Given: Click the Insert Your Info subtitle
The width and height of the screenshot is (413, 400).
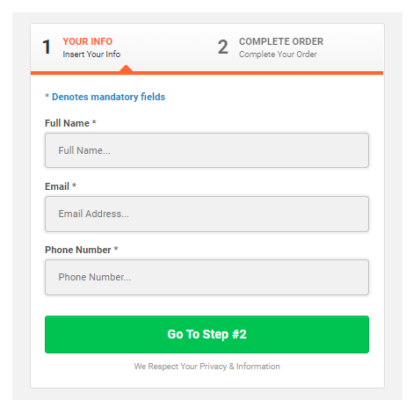Looking at the screenshot, I should (x=91, y=55).
